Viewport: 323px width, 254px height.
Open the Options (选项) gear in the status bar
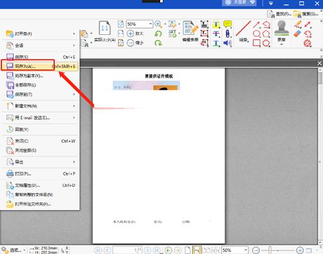point(13,250)
